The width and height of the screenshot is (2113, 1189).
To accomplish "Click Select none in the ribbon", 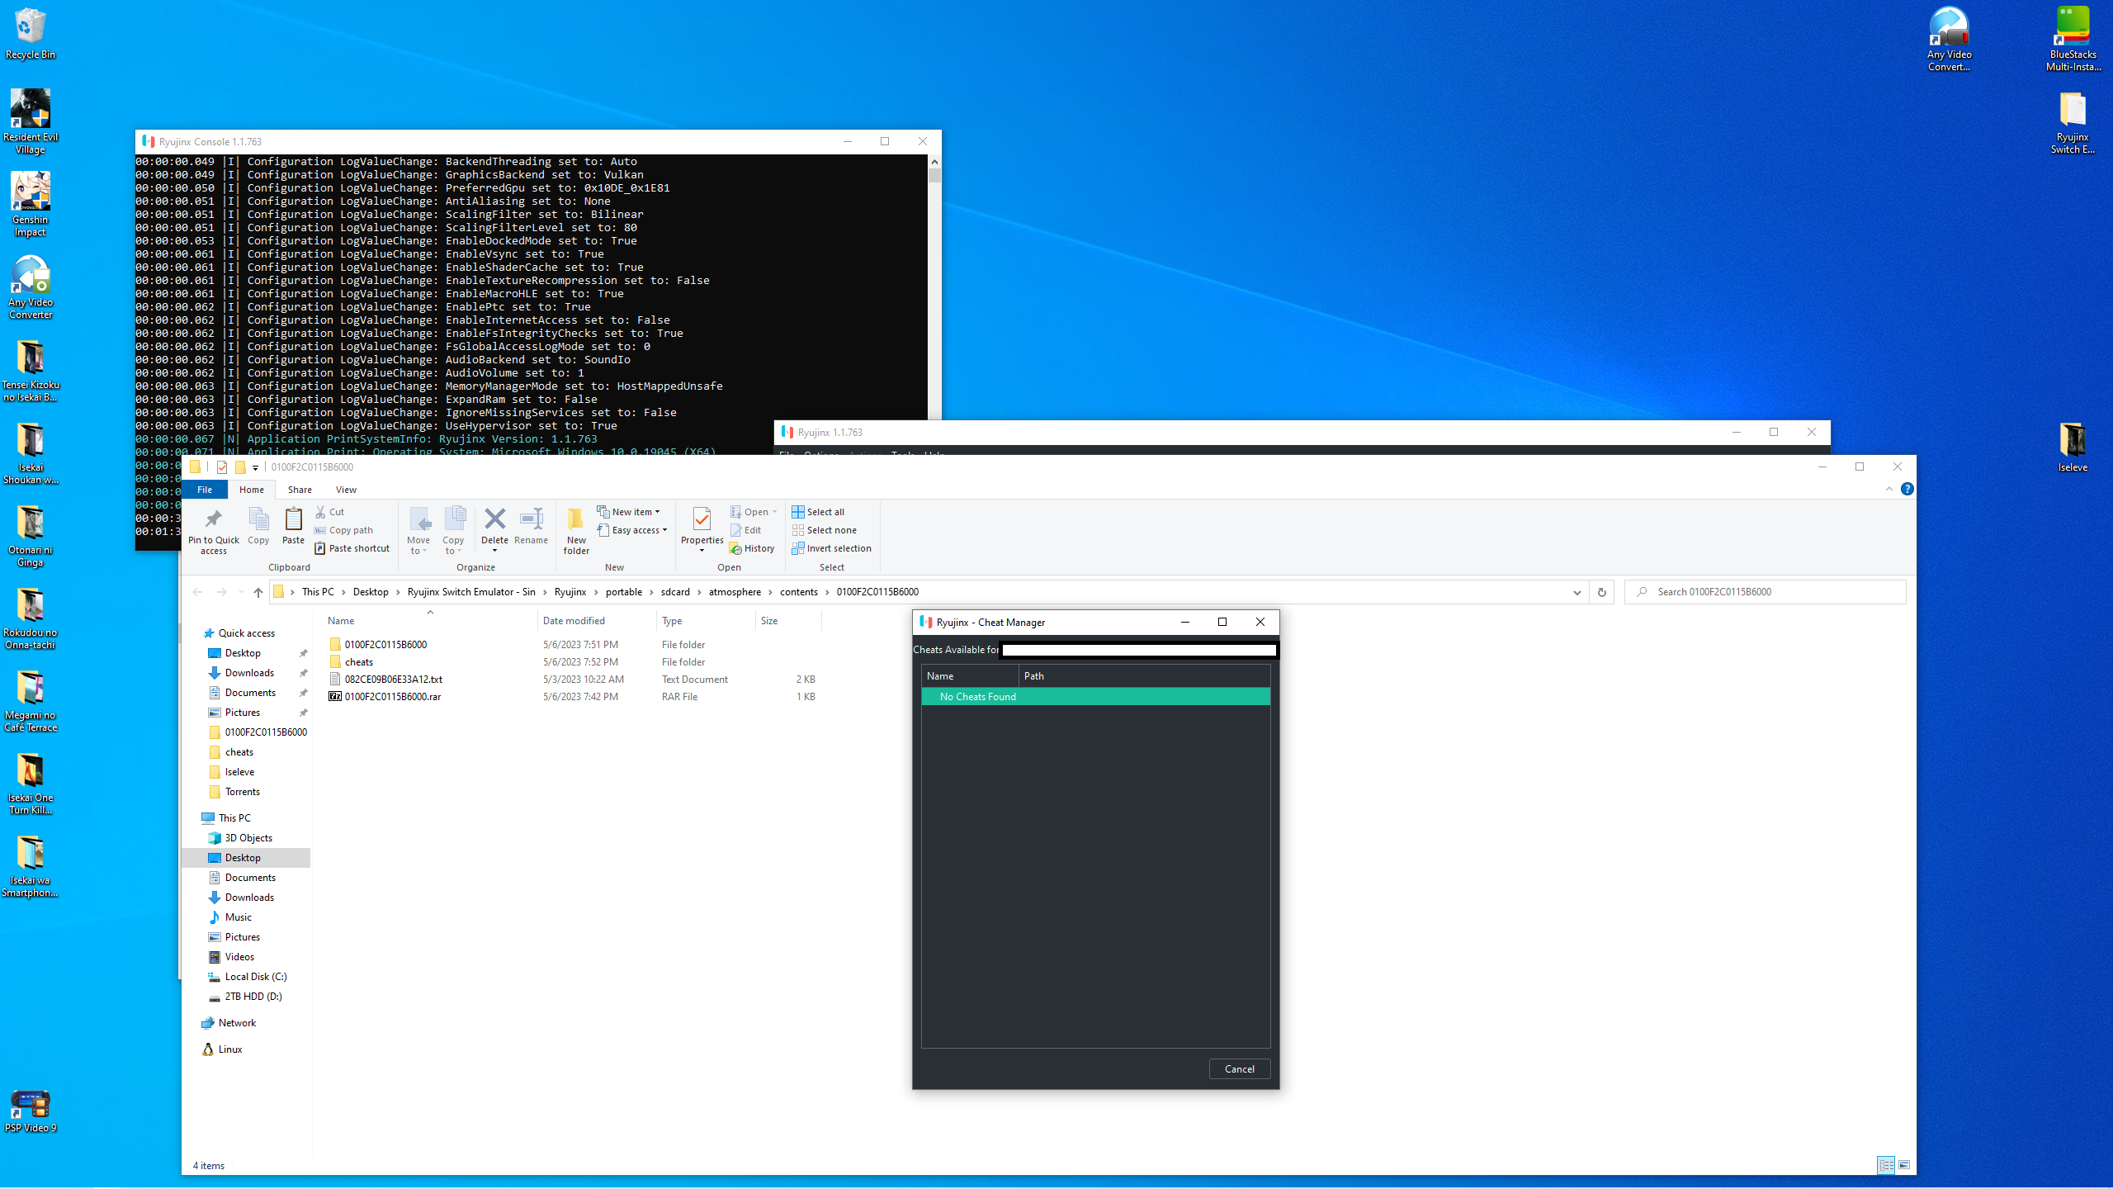I will pyautogui.click(x=824, y=530).
